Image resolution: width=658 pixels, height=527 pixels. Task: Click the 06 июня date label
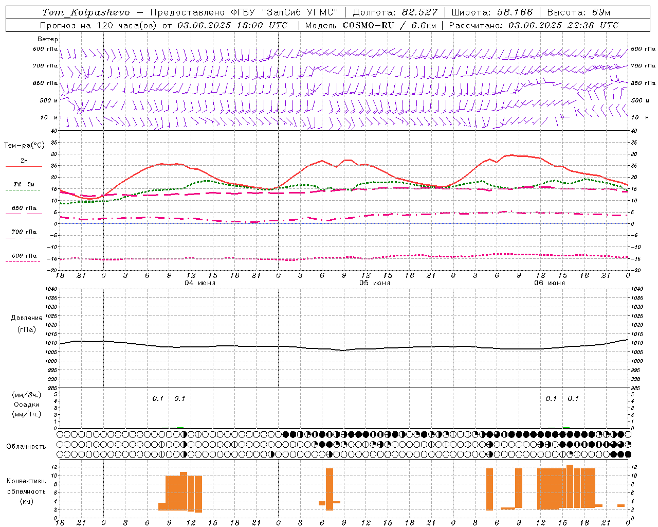coord(549,283)
